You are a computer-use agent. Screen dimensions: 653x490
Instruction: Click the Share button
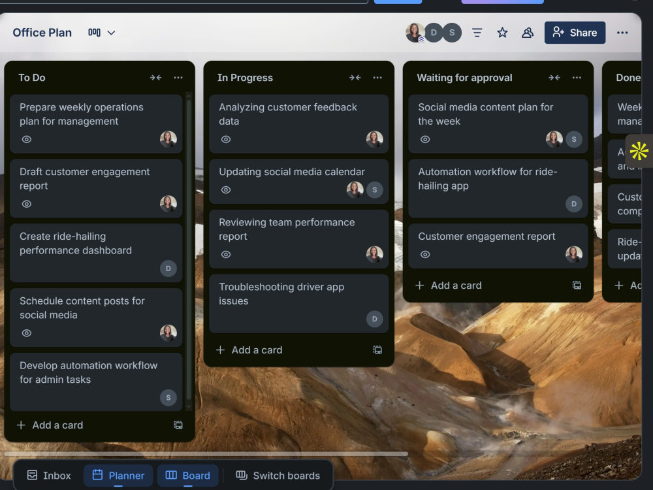575,33
